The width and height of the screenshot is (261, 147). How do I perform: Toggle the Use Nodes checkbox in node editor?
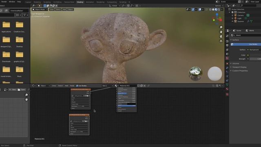click(x=77, y=86)
